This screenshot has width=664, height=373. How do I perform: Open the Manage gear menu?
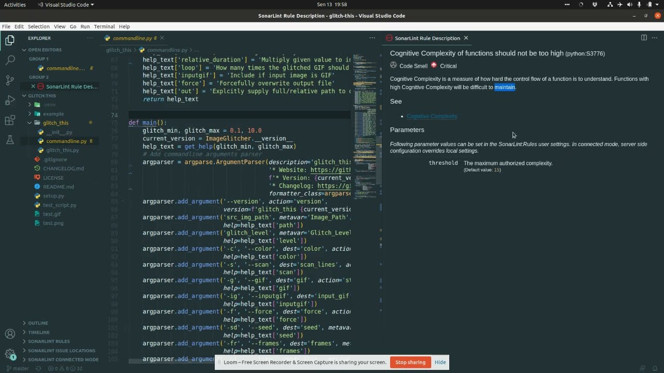(10, 354)
